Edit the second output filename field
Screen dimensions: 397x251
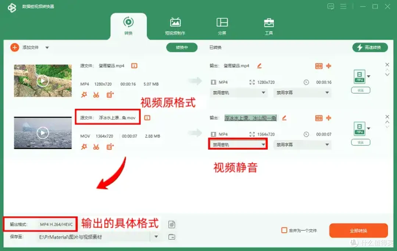pyautogui.click(x=250, y=118)
